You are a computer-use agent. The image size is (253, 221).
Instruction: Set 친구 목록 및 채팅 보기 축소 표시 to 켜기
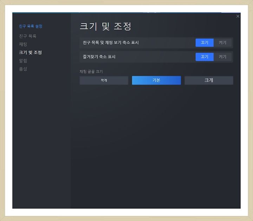223,43
